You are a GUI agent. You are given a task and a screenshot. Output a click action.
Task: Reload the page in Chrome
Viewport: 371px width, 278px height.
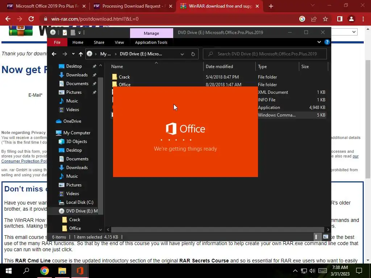pos(31,19)
